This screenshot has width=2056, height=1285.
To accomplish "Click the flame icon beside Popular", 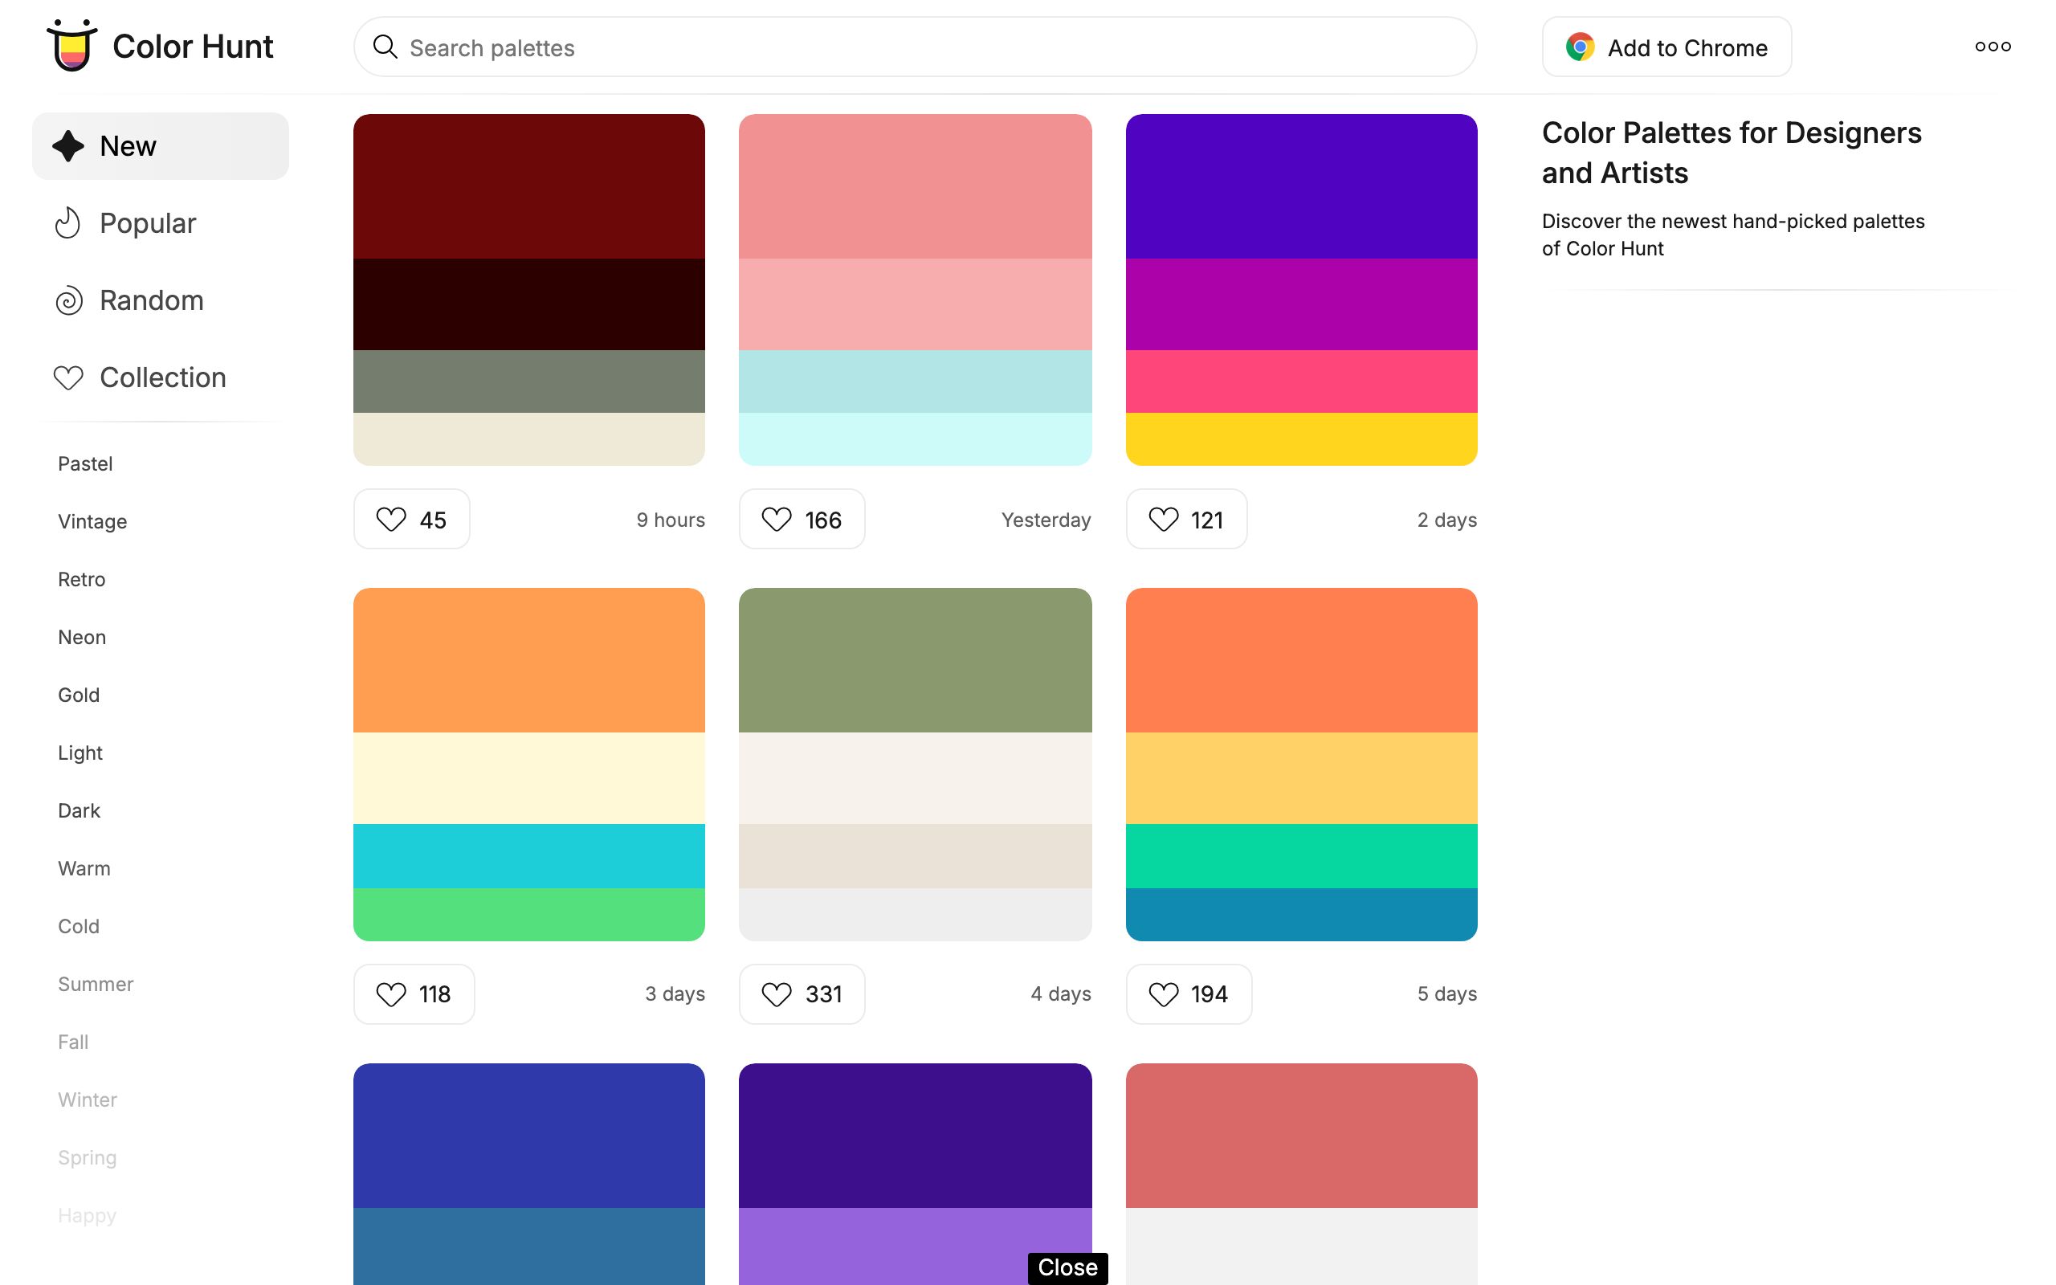I will pyautogui.click(x=68, y=223).
